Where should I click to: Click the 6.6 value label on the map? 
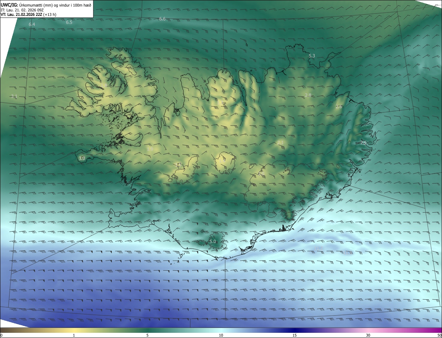tap(162, 19)
